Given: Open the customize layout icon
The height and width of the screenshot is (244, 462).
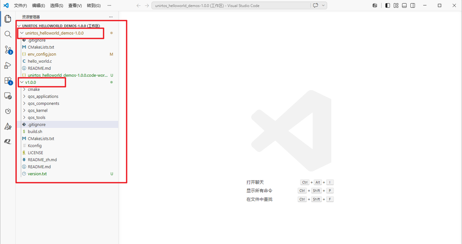Looking at the screenshot, I should [x=396, y=5].
